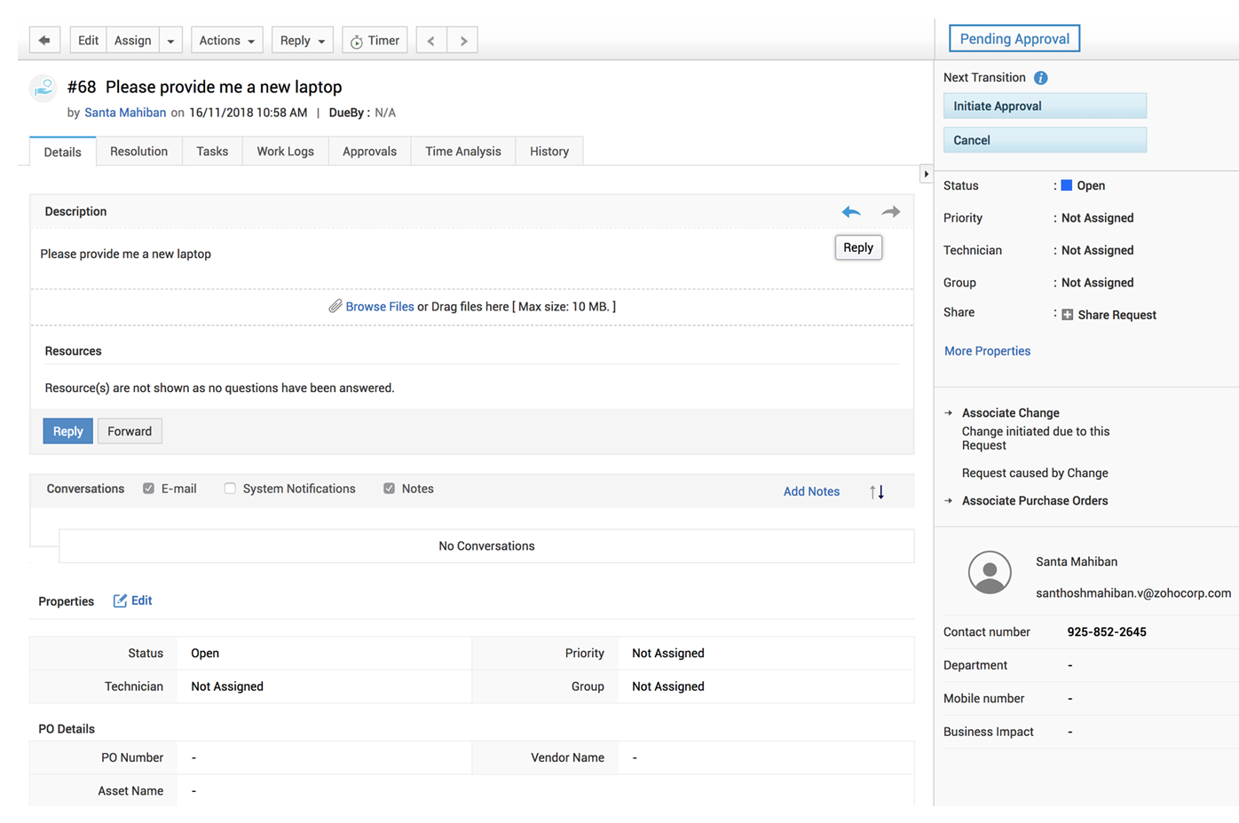Expand Associate Purchase Orders arrow

(949, 501)
